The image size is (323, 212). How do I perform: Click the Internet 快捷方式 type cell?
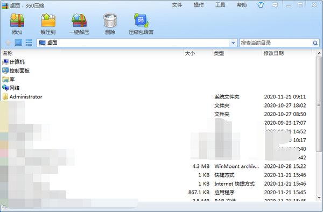click(234, 183)
